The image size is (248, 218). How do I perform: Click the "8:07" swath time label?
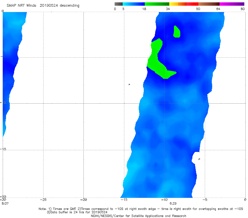5,204
